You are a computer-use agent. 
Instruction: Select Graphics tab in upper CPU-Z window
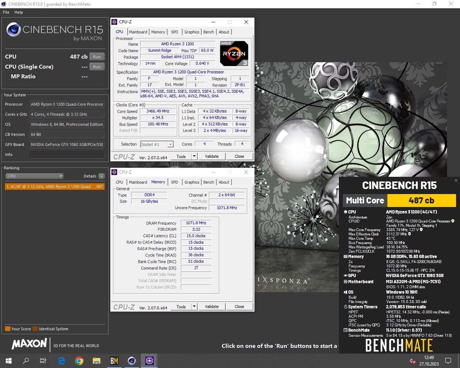point(192,32)
